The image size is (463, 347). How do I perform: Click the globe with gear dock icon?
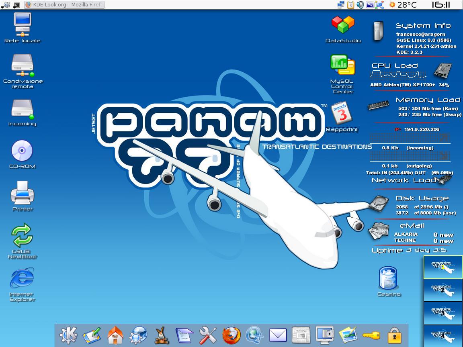[x=138, y=335]
